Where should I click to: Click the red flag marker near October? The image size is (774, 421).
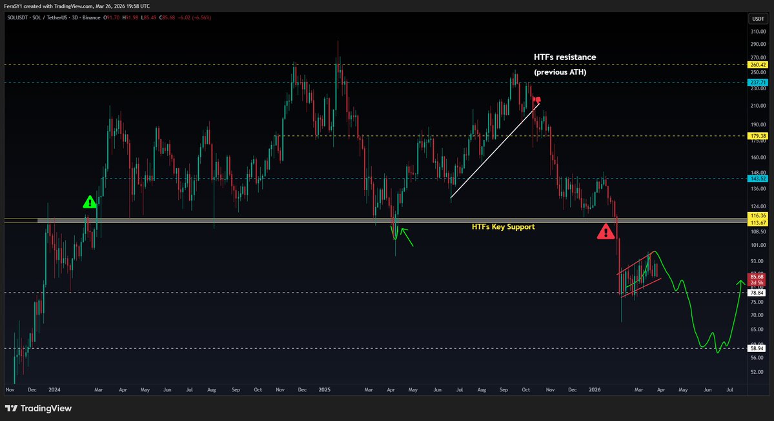pos(538,99)
